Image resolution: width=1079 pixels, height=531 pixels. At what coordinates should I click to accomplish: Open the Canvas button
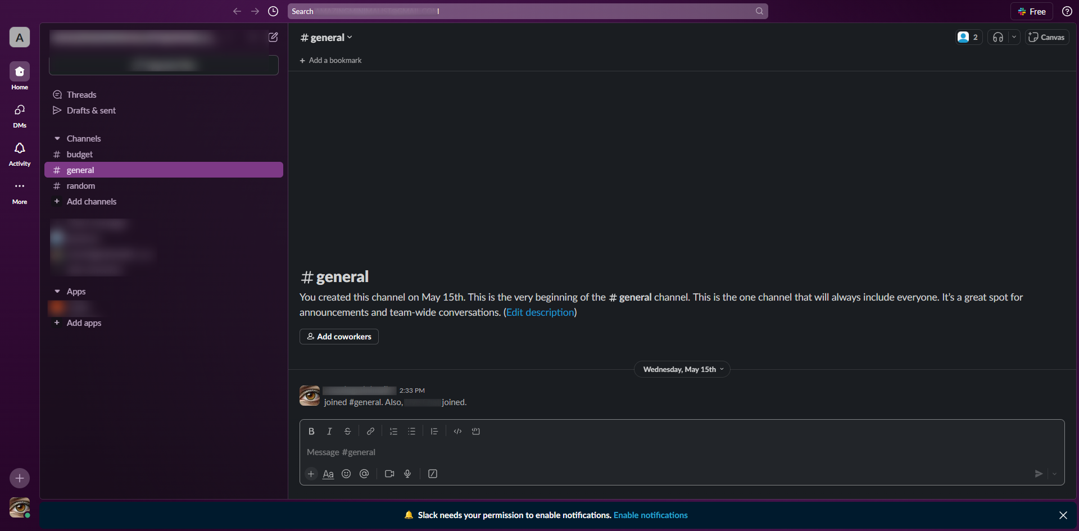1046,37
